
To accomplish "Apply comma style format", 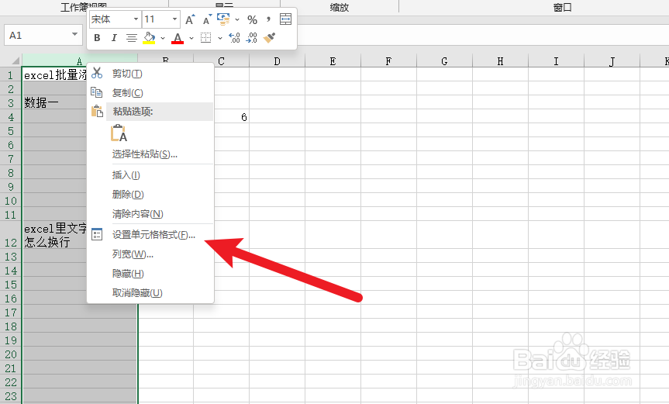I will pyautogui.click(x=268, y=19).
